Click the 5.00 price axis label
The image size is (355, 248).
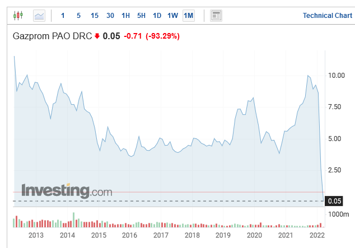coord(335,139)
